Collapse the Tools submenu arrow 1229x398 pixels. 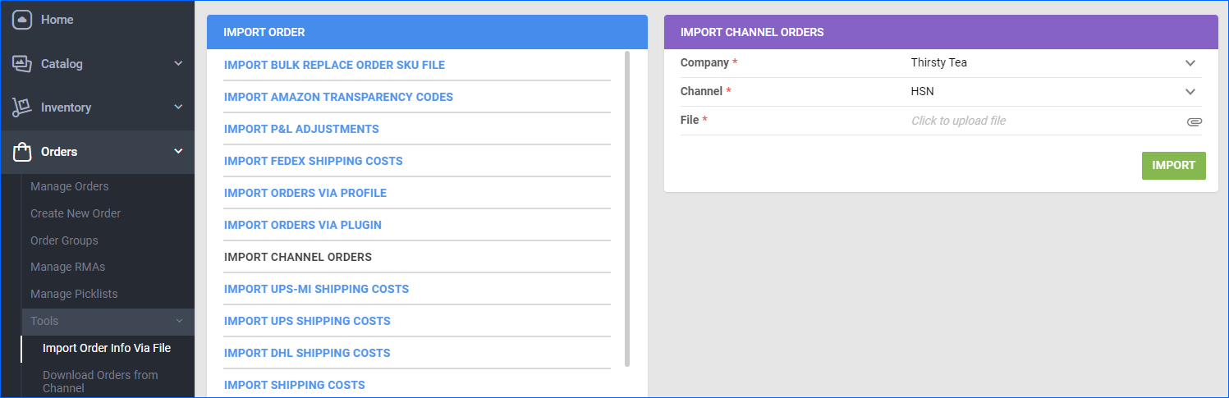point(178,321)
